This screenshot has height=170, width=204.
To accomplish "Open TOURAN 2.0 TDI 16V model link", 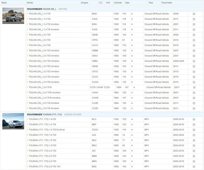I will pos(45,167).
